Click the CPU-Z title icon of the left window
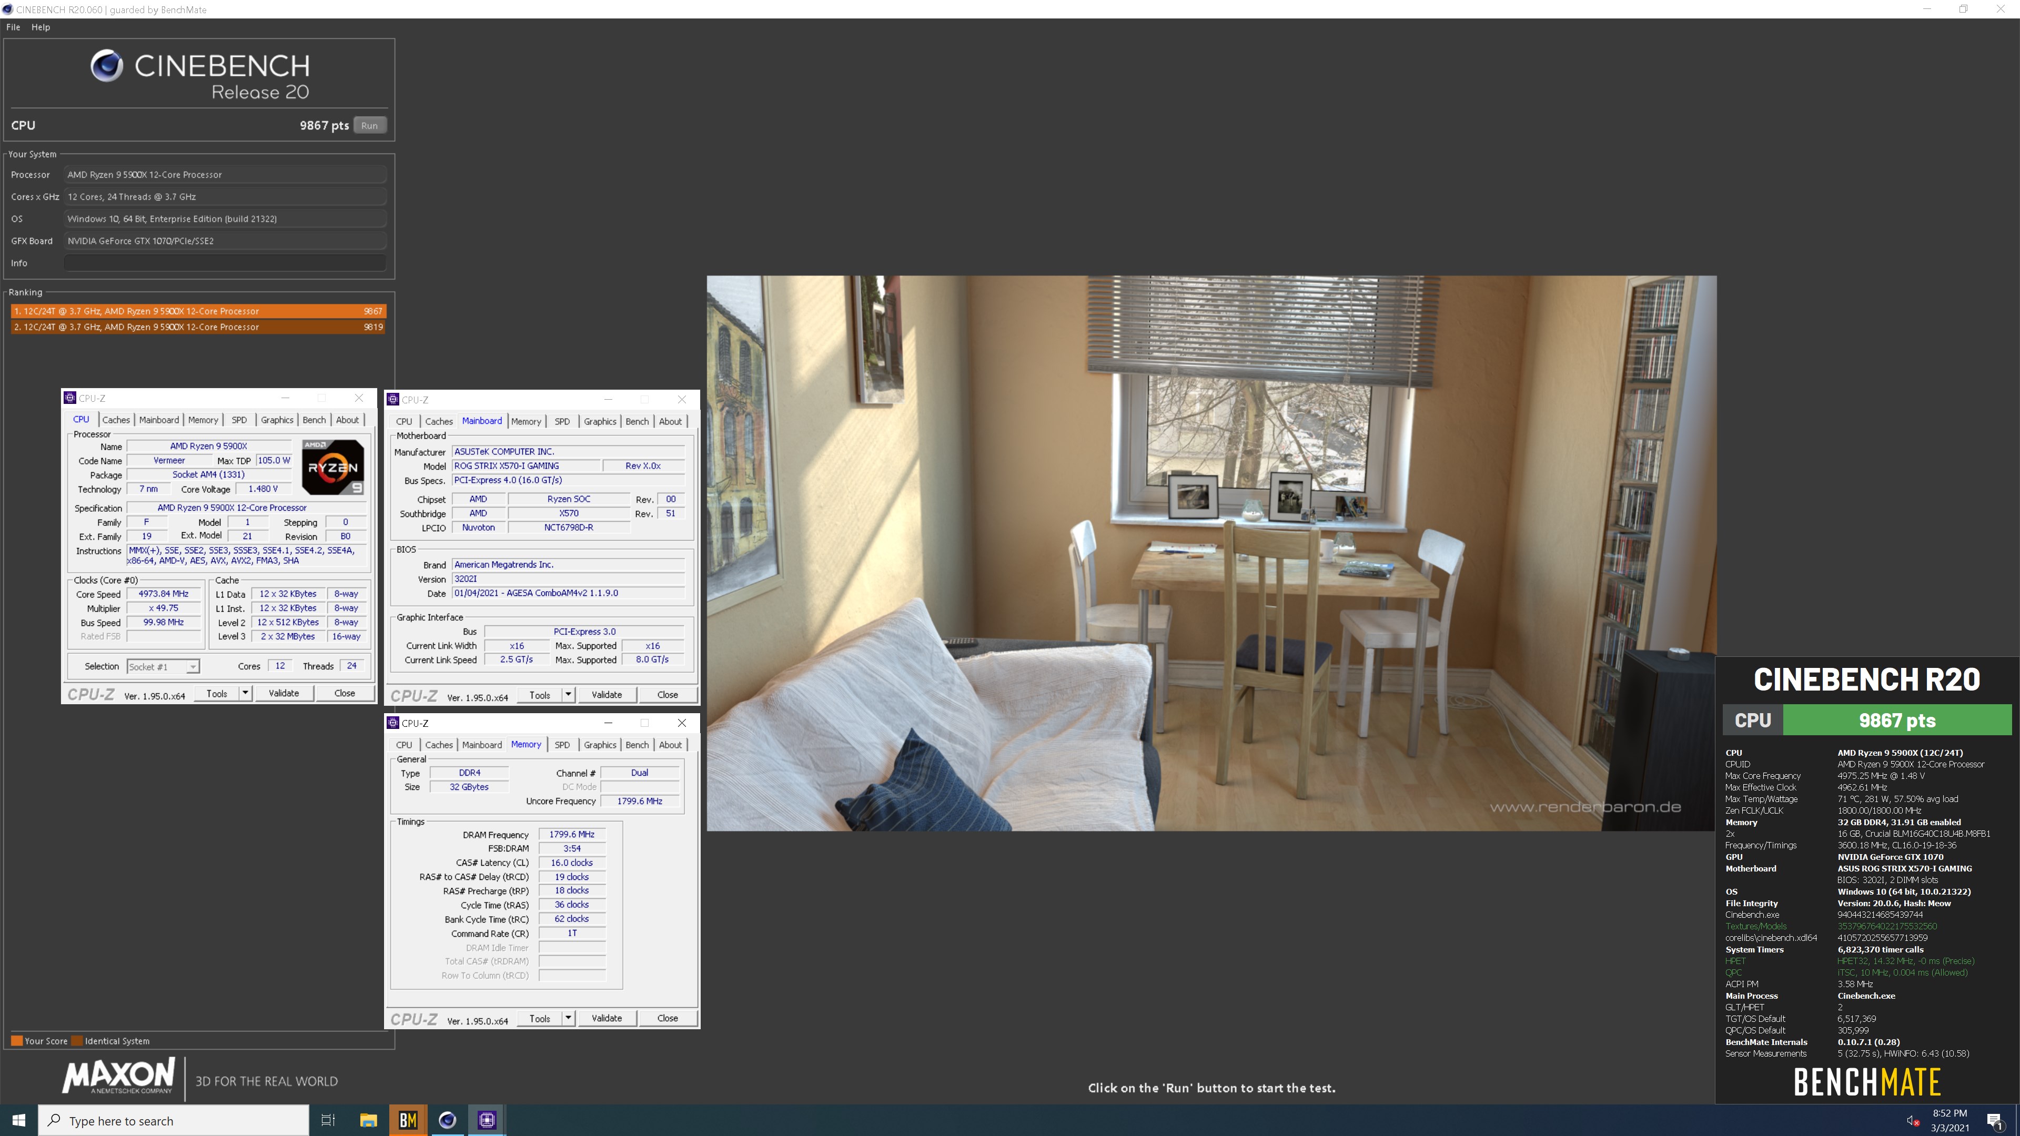 click(70, 398)
